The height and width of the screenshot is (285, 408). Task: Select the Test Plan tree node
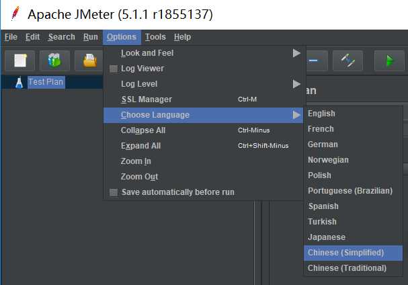point(46,82)
